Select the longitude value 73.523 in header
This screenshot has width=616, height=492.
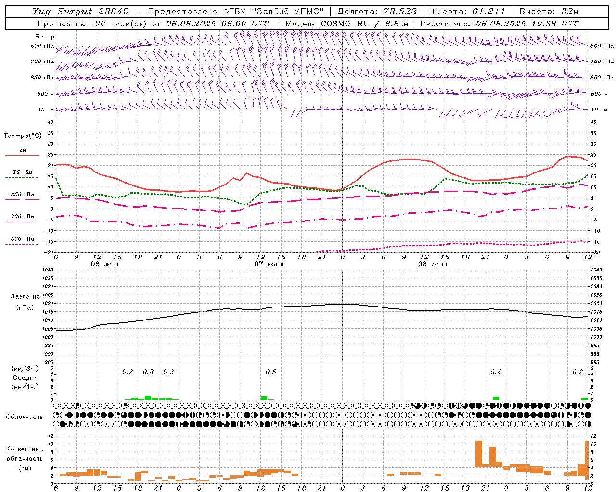(x=400, y=12)
